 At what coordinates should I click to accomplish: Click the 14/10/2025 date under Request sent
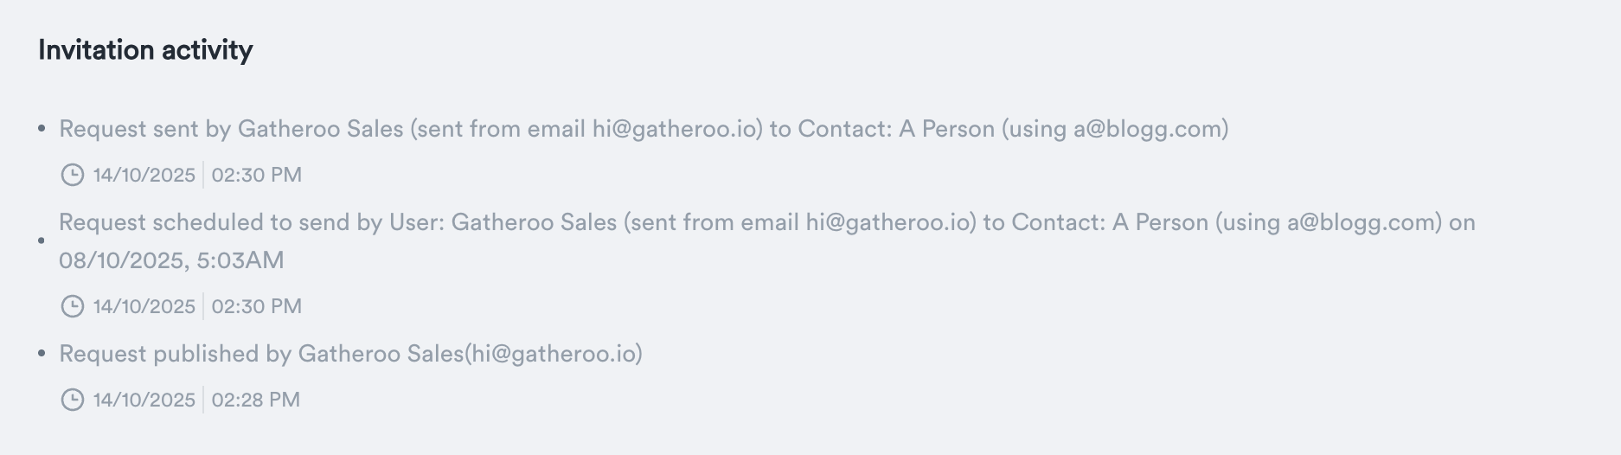(x=144, y=175)
